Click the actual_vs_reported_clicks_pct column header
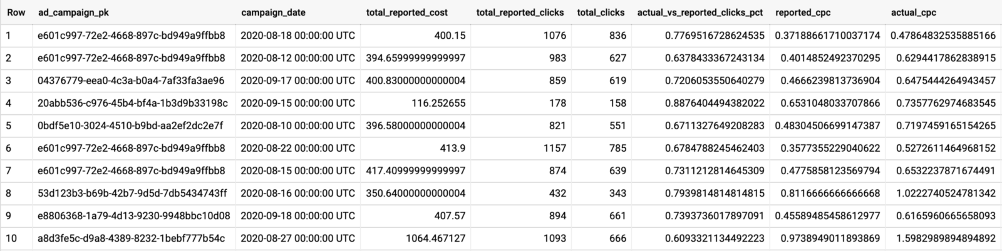The width and height of the screenshot is (1002, 251). click(701, 12)
